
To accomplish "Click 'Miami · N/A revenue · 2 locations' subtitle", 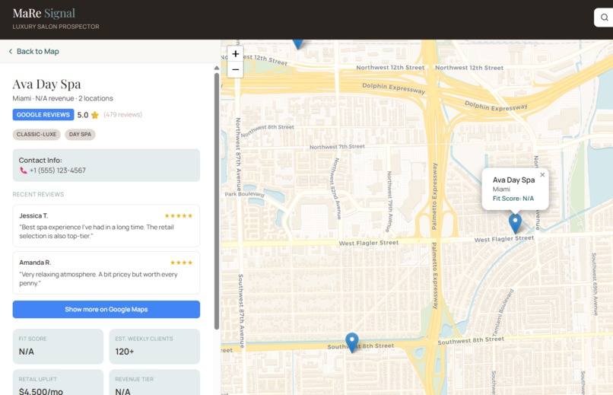I will 62,98.
